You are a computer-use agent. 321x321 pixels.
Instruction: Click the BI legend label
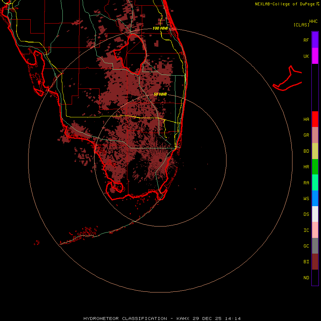coord(306,262)
